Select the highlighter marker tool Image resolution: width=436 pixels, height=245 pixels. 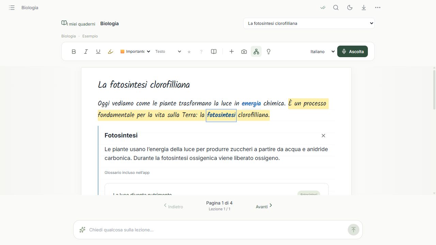point(110,51)
